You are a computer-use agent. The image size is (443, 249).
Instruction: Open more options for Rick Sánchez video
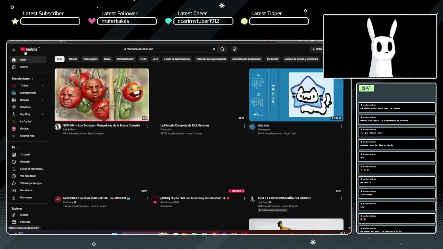(x=244, y=126)
